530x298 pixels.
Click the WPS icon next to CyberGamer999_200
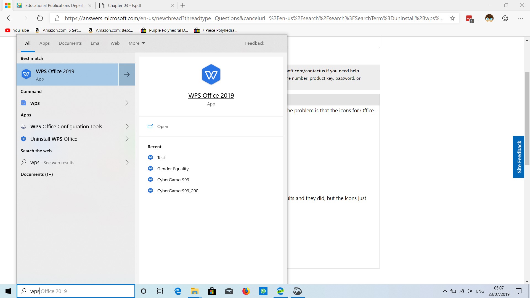[x=150, y=190]
